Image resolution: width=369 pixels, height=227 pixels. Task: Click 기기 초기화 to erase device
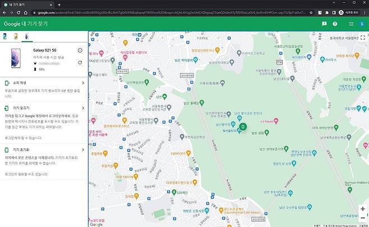tap(21, 150)
